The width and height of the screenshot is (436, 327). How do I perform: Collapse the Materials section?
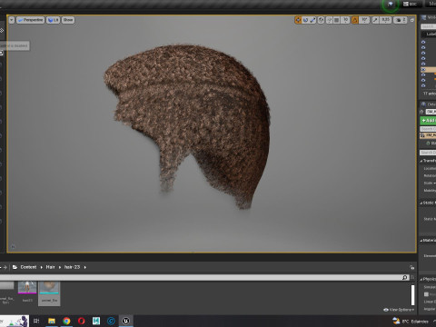tap(421, 241)
